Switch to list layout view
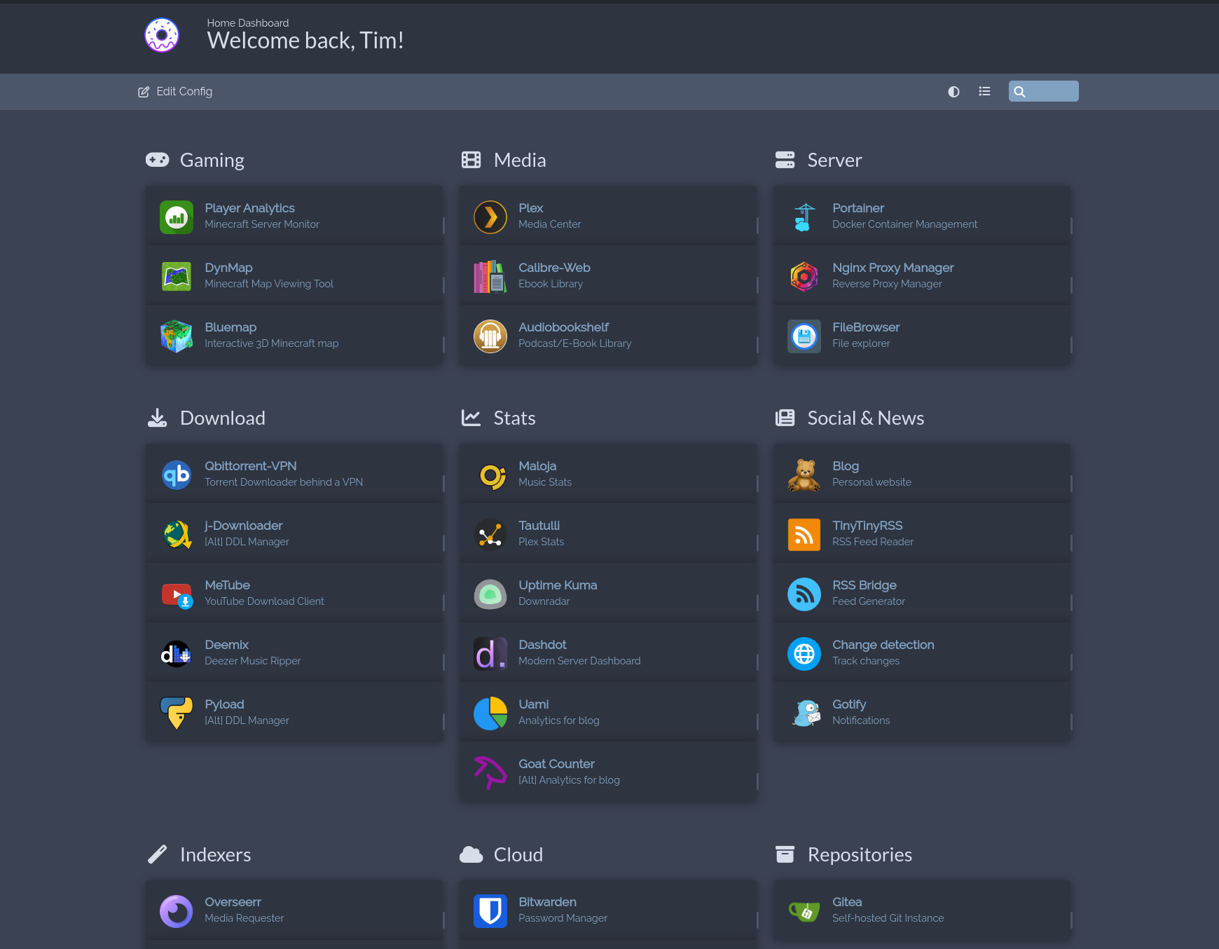Image resolution: width=1219 pixels, height=949 pixels. pyautogui.click(x=984, y=92)
